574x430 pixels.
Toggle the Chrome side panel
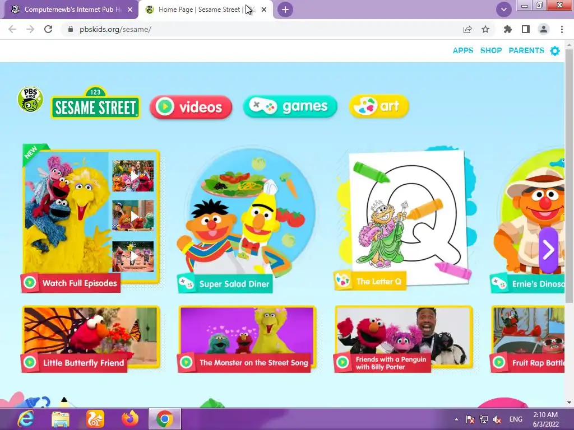(x=526, y=29)
